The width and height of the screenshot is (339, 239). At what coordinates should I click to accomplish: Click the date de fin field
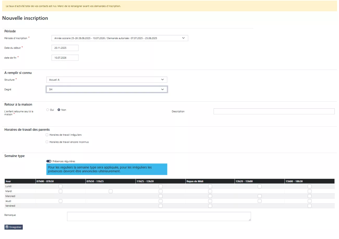[65, 58]
